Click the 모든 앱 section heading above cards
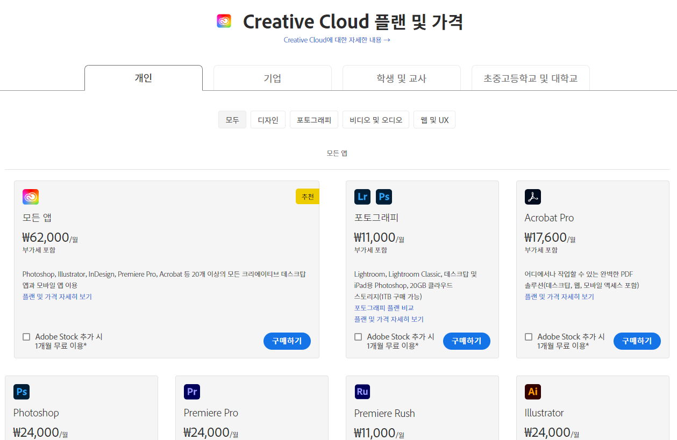This screenshot has height=440, width=677. [x=337, y=153]
